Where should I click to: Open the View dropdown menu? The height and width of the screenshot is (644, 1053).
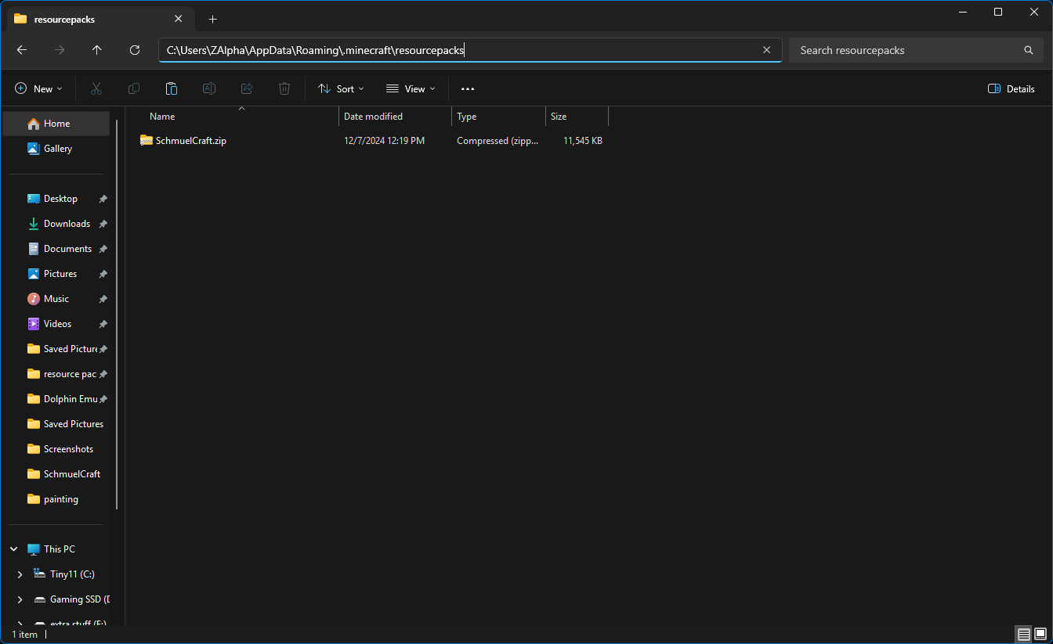coord(411,89)
